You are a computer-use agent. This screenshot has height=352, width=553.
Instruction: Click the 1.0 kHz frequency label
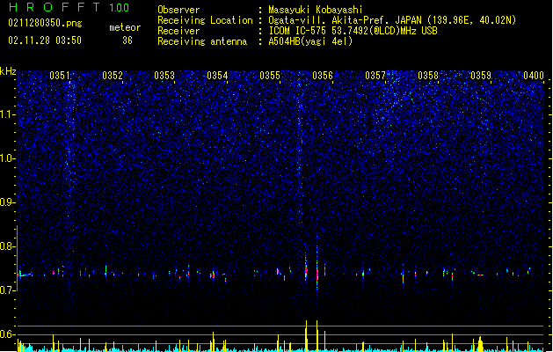click(8, 158)
